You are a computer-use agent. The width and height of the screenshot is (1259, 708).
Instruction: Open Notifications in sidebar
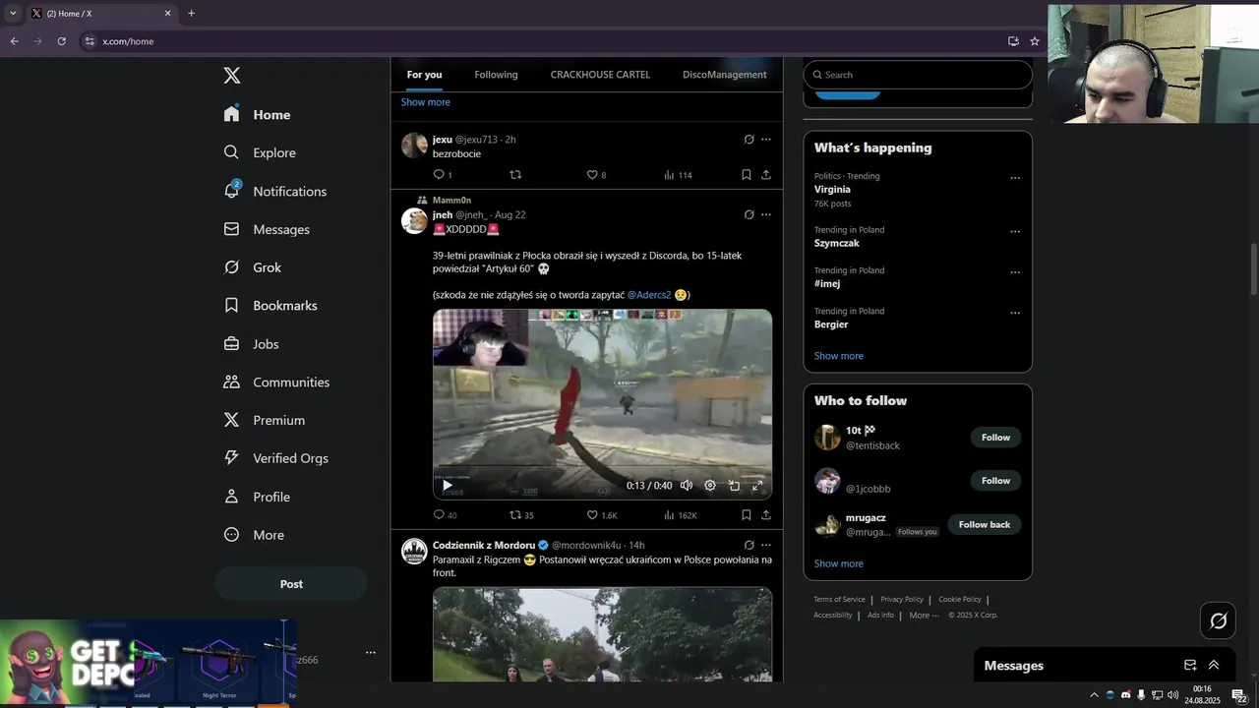coord(274,191)
